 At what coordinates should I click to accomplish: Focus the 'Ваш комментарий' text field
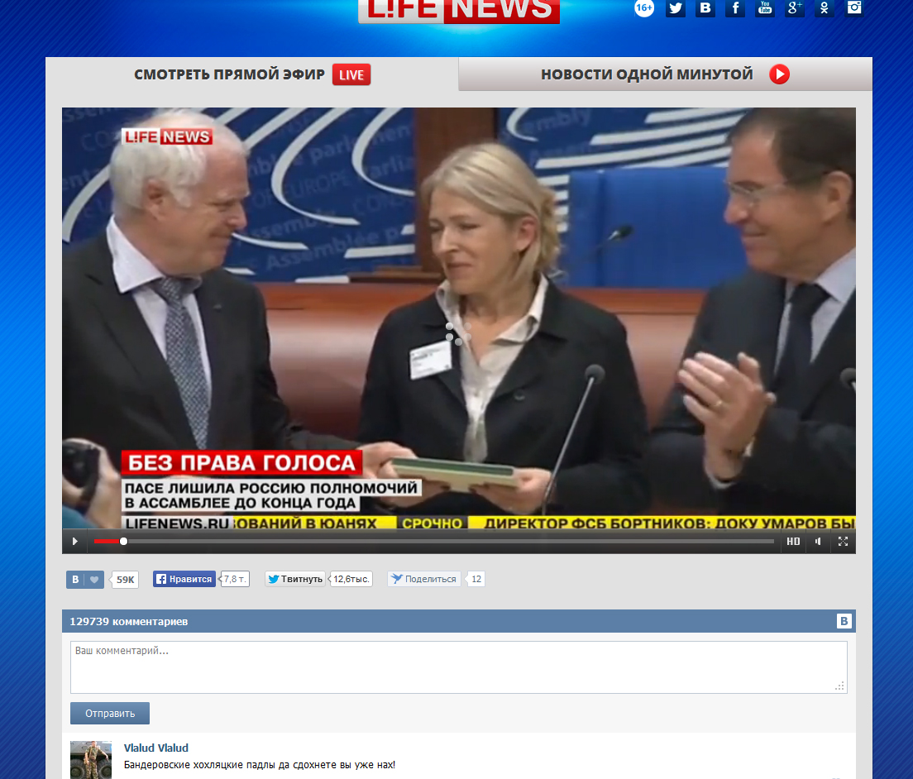tap(458, 667)
